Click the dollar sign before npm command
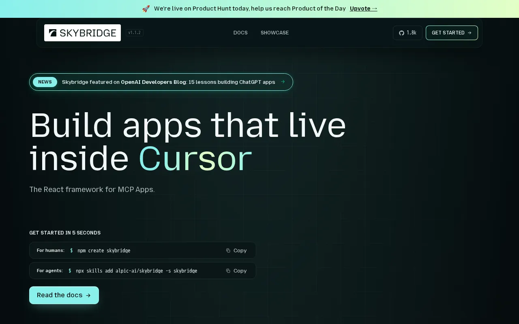Screen dimensions: 519x324 pos(71,251)
